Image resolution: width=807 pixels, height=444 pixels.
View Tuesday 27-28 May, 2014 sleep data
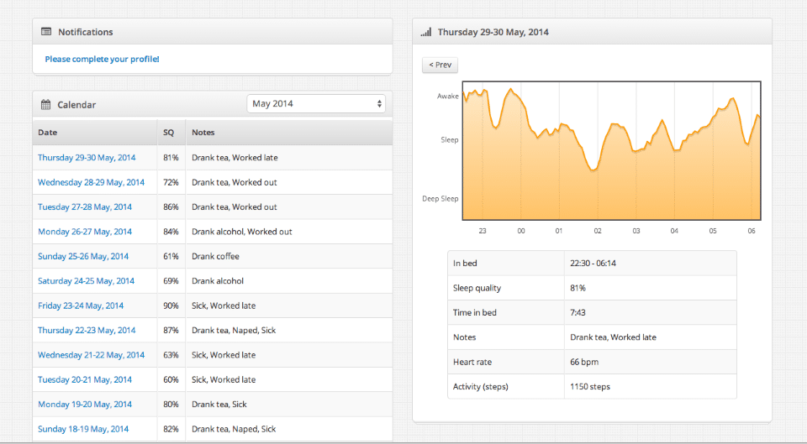(85, 207)
